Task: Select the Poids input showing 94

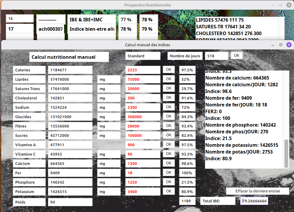Action: 70,202
